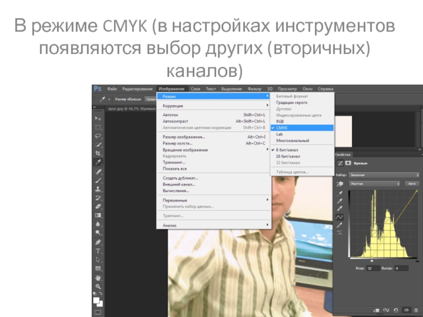Screen dimensions: 423x317
Task: Select checked 8 бит/канал option
Action: pos(302,150)
